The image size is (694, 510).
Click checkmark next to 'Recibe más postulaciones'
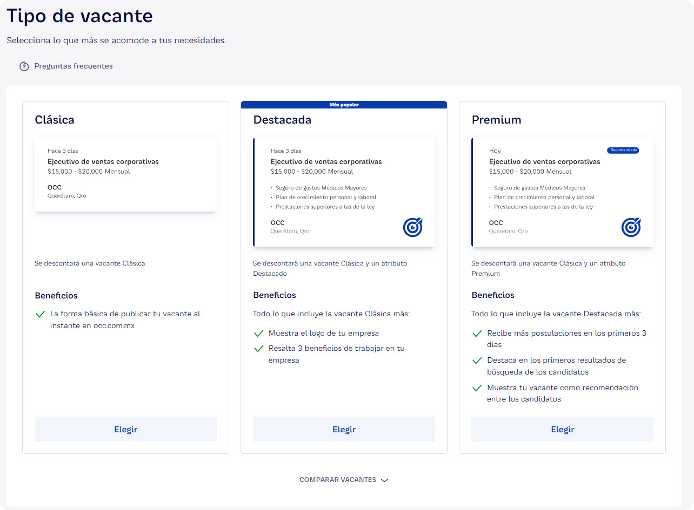pos(477,334)
